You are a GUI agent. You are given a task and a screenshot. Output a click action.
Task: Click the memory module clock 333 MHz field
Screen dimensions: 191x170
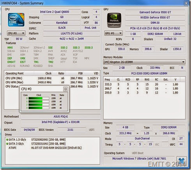[x=155, y=68]
